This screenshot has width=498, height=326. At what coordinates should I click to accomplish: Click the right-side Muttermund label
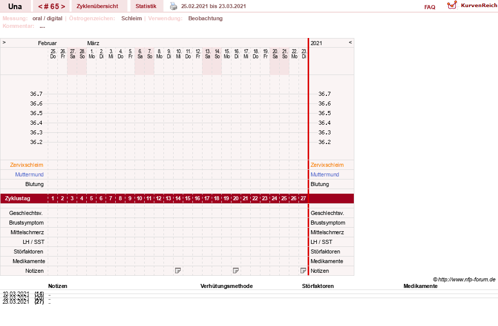click(324, 174)
